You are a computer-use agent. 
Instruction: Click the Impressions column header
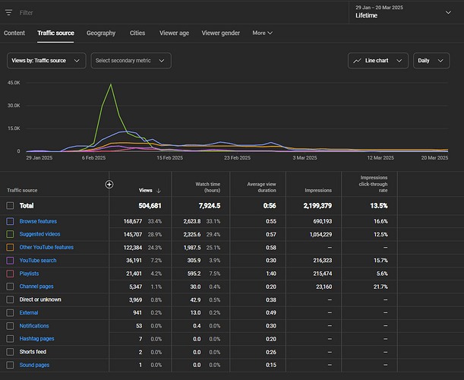[317, 191]
